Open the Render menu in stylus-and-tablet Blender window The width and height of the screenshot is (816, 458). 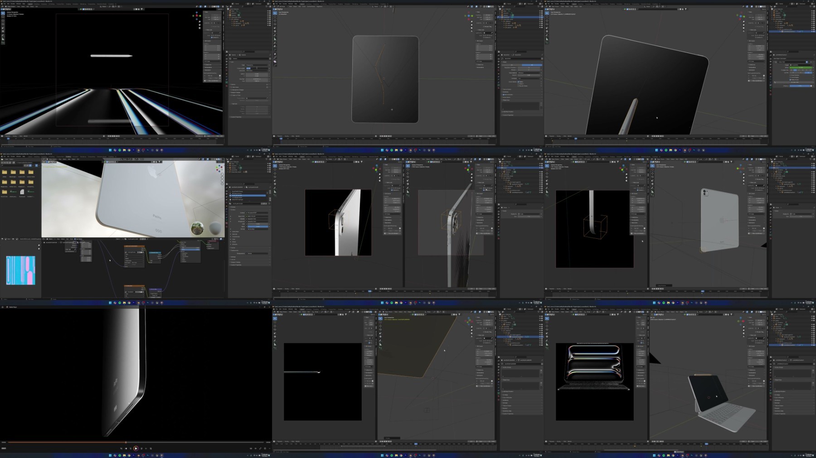pos(557,4)
